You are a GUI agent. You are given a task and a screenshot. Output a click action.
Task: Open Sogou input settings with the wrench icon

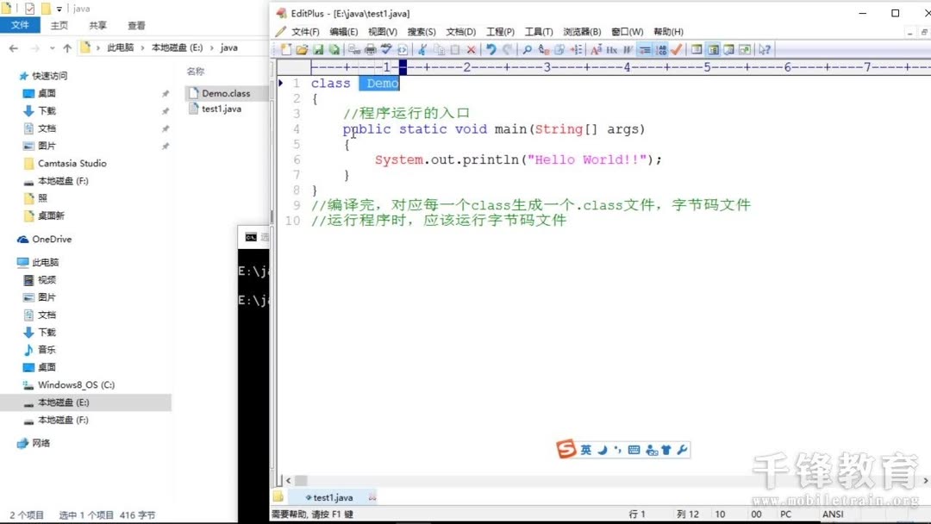point(682,449)
